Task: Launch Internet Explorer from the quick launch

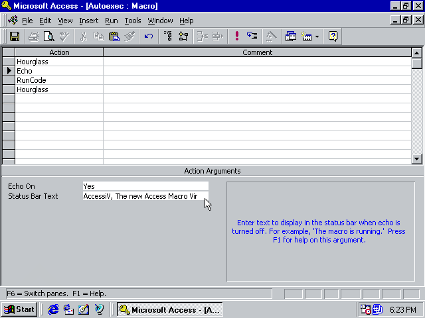Action: click(53, 309)
